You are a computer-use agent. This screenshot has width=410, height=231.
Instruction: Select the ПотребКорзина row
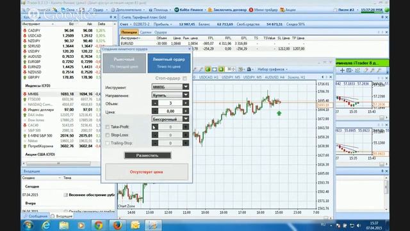61,146
